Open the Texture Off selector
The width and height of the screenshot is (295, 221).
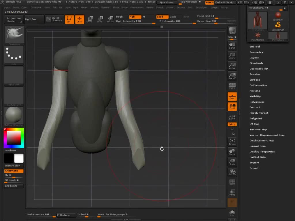14,96
